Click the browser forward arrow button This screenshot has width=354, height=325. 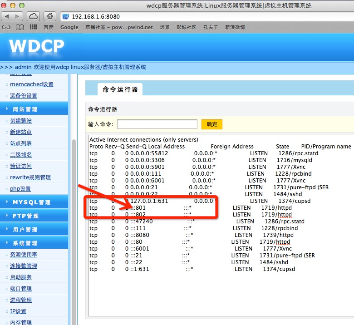point(17,16)
